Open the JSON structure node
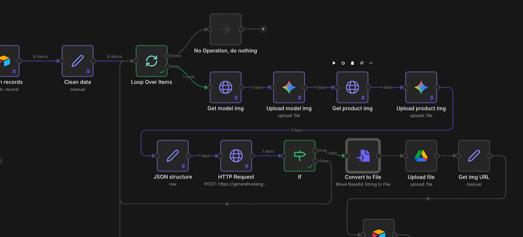The height and width of the screenshot is (237, 523). tap(173, 156)
